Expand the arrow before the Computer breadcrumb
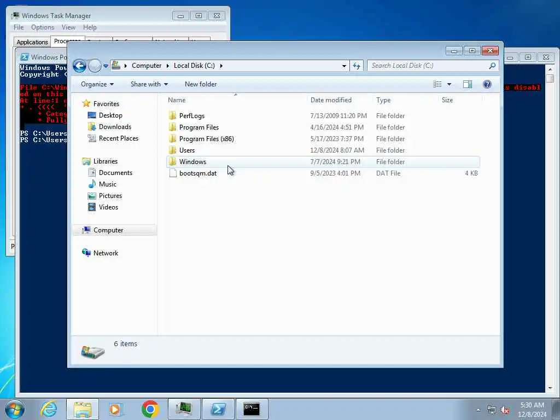The image size is (560, 420). (125, 66)
